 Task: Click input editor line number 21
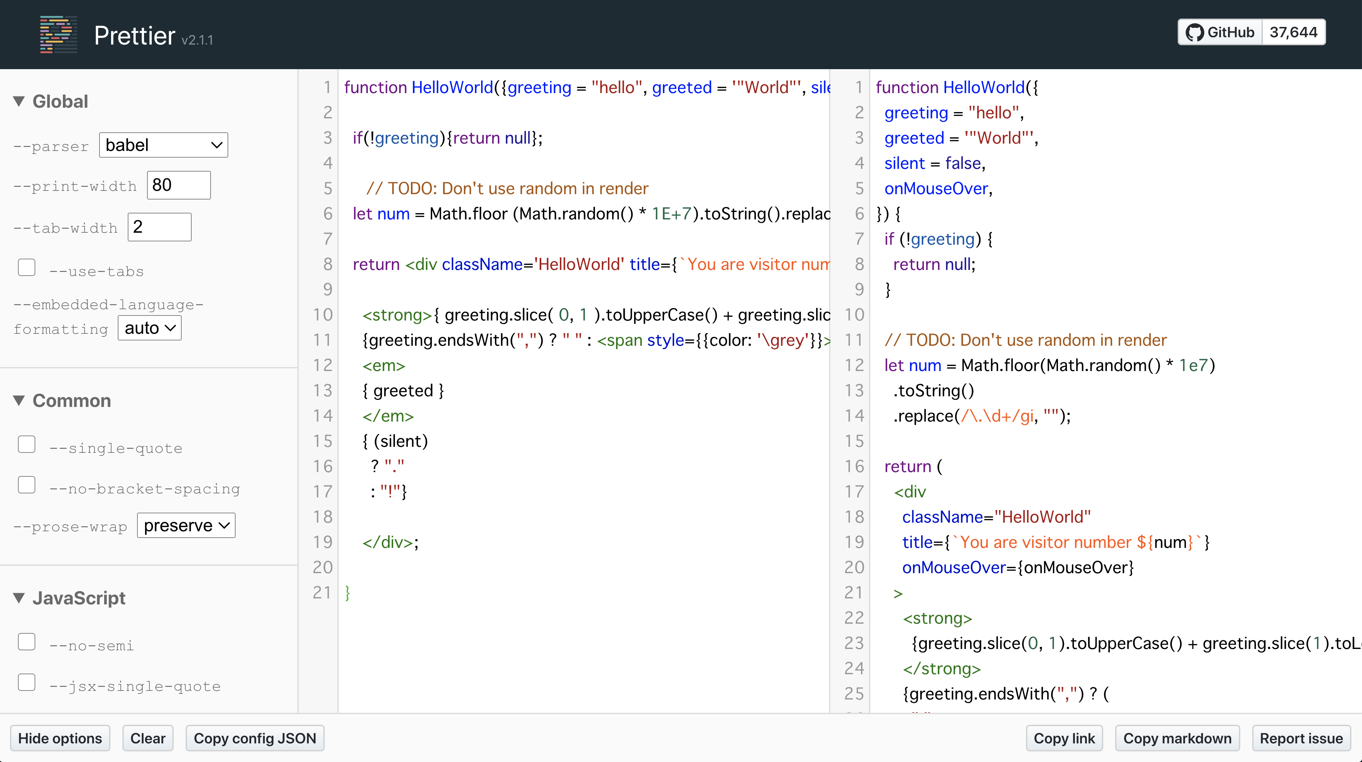322,593
